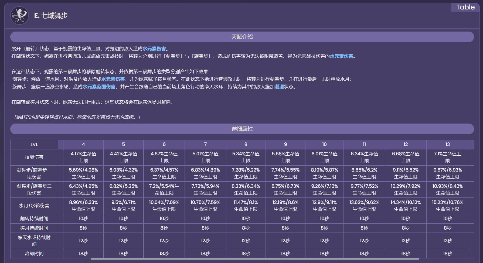Viewport: 483px width, 263px height.
Task: Click the 10.75%/7.59% damage cell
Action: 205,206
